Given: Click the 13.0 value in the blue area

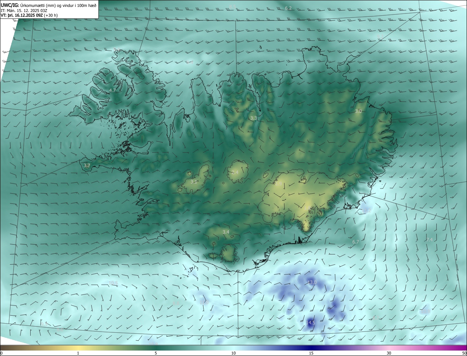Looking at the screenshot, I should [312, 282].
